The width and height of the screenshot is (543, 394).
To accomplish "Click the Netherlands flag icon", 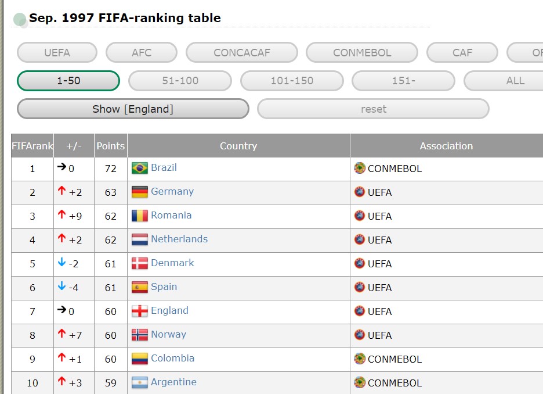I will (140, 240).
